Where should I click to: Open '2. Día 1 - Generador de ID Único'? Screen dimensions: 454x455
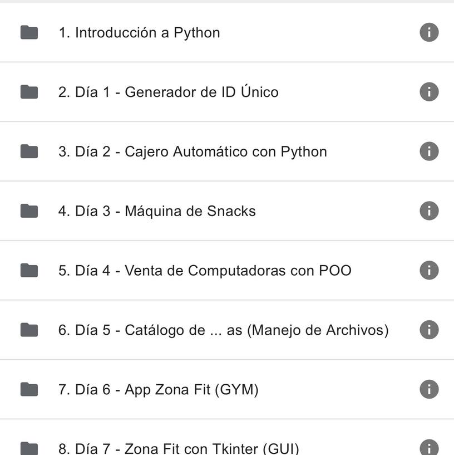pos(227,92)
